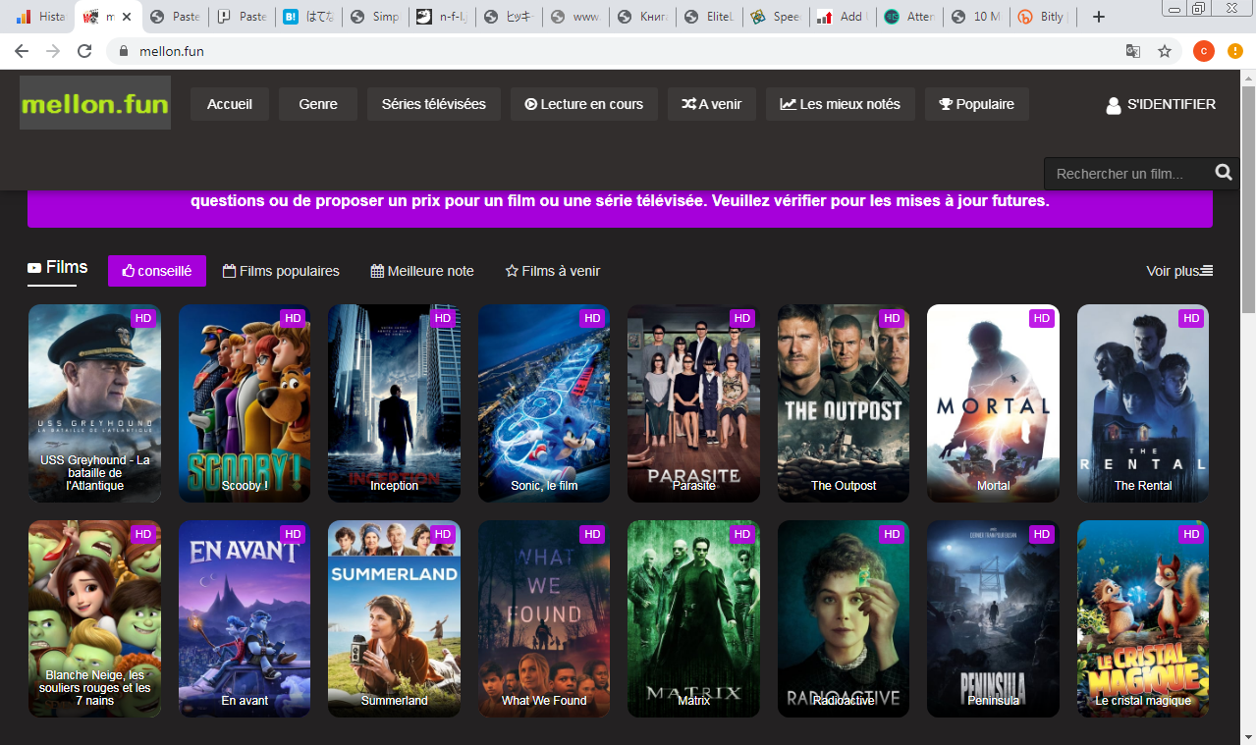Click the search magnifier icon
1256x745 pixels.
(x=1224, y=173)
